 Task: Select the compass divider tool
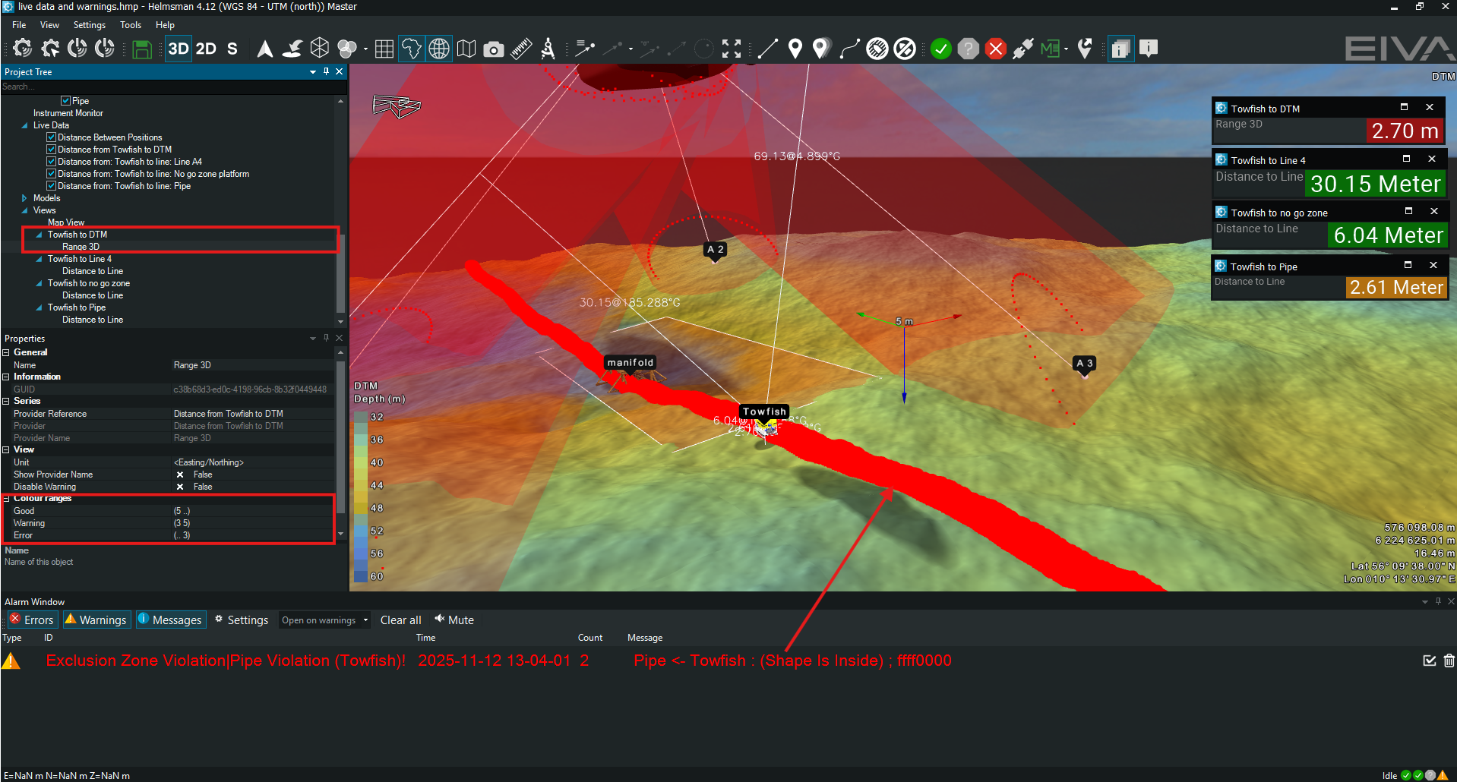pos(548,49)
